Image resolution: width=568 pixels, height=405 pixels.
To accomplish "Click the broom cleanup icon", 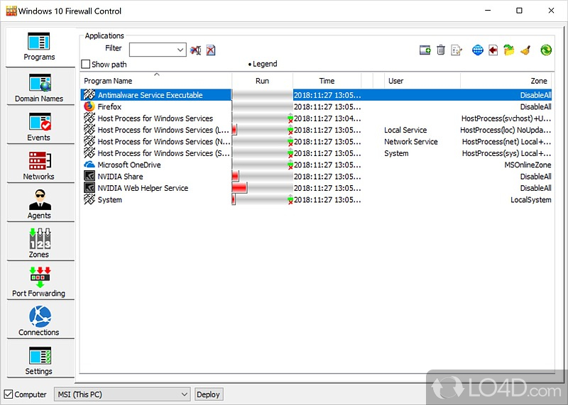I will (x=525, y=50).
